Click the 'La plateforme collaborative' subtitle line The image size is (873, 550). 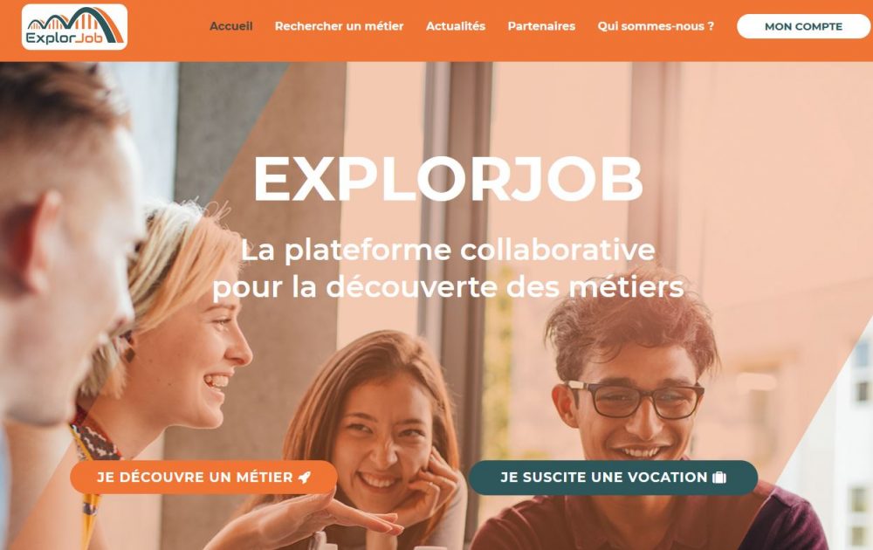coord(448,250)
